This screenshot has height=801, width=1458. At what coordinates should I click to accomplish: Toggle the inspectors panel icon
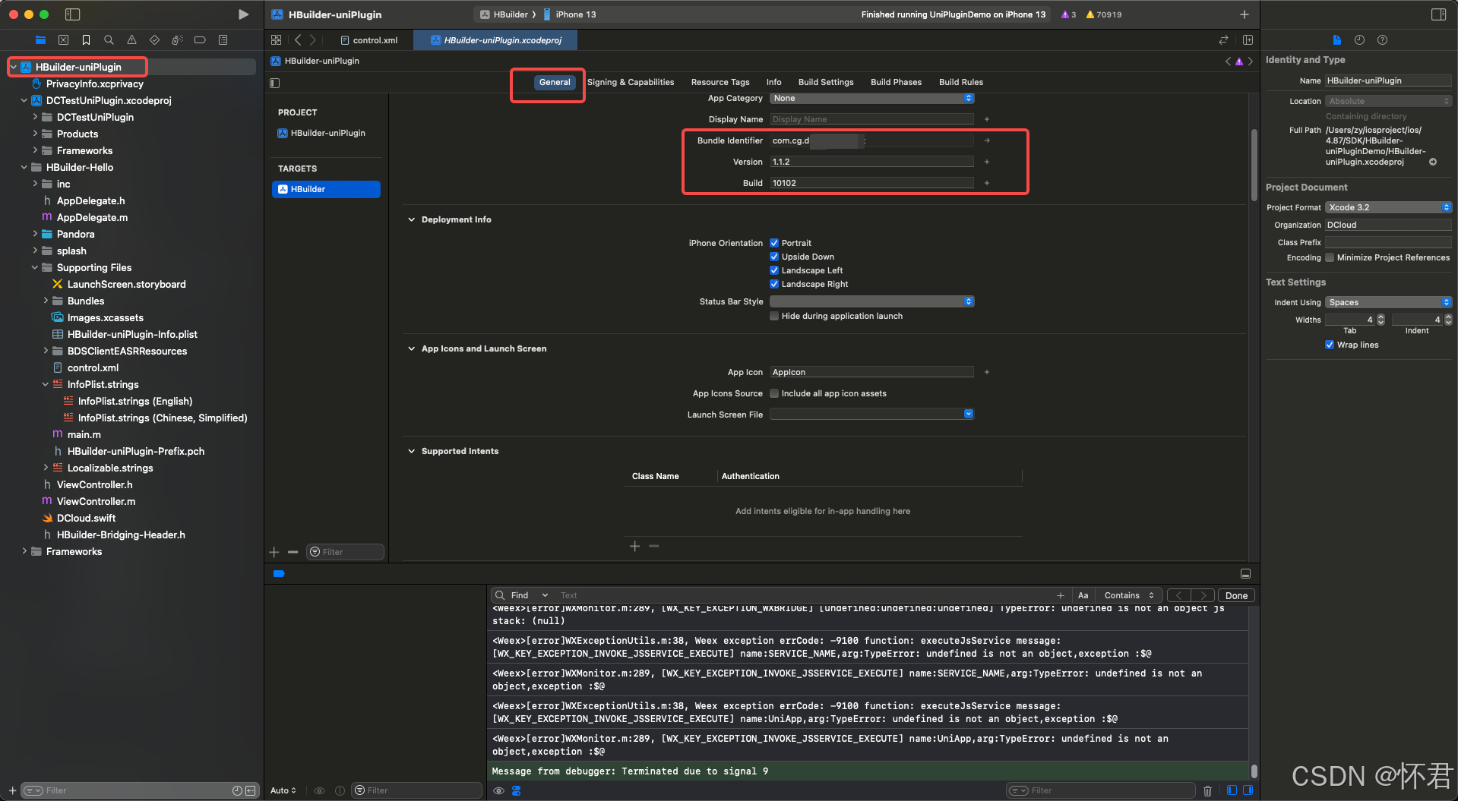tap(1438, 14)
